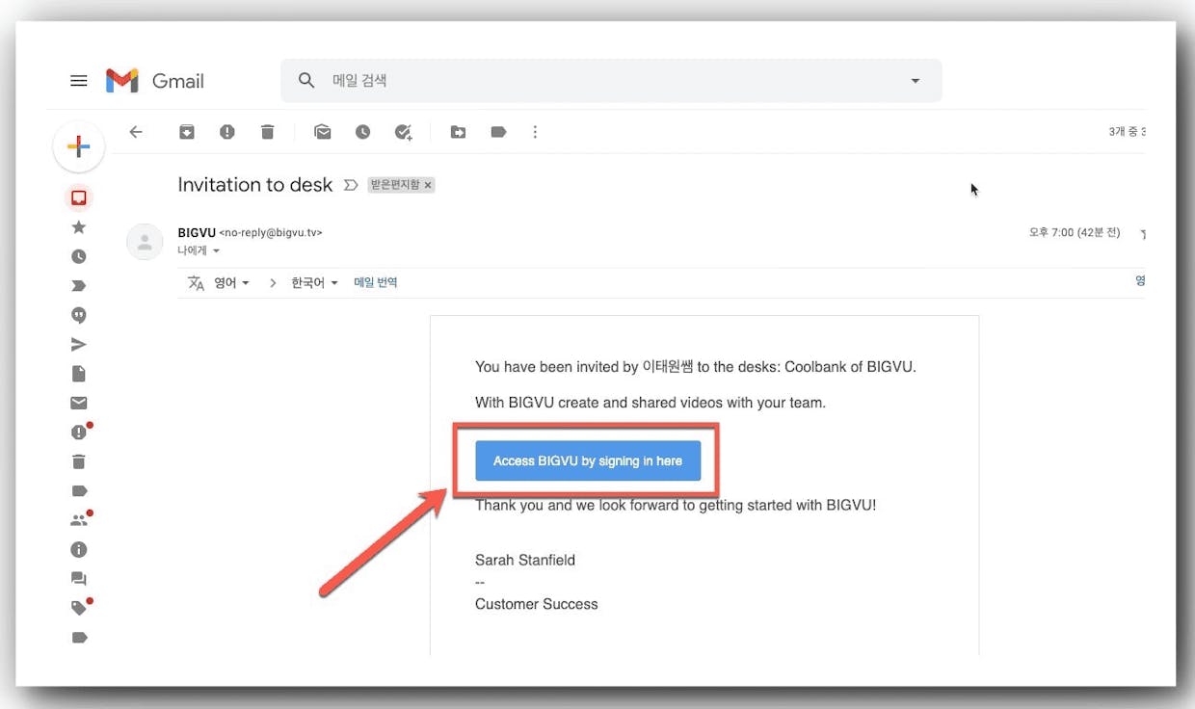Image resolution: width=1195 pixels, height=709 pixels.
Task: Open Forums category in the sidebar
Action: pos(79,579)
